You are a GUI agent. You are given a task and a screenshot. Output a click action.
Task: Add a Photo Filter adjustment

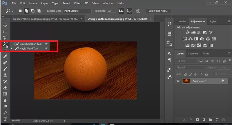tap(202, 39)
